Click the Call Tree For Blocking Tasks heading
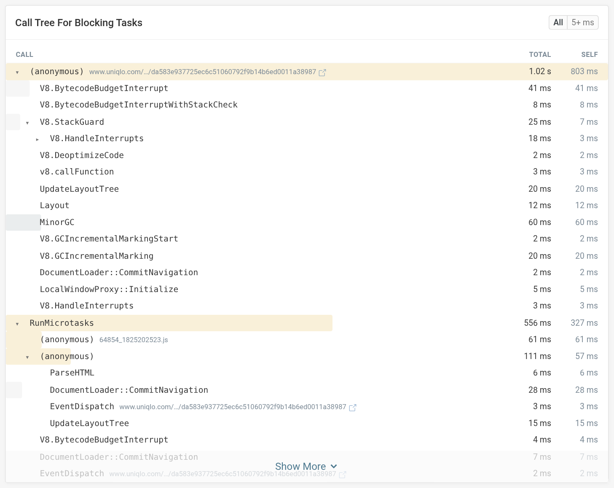Image resolution: width=614 pixels, height=488 pixels. coord(79,23)
